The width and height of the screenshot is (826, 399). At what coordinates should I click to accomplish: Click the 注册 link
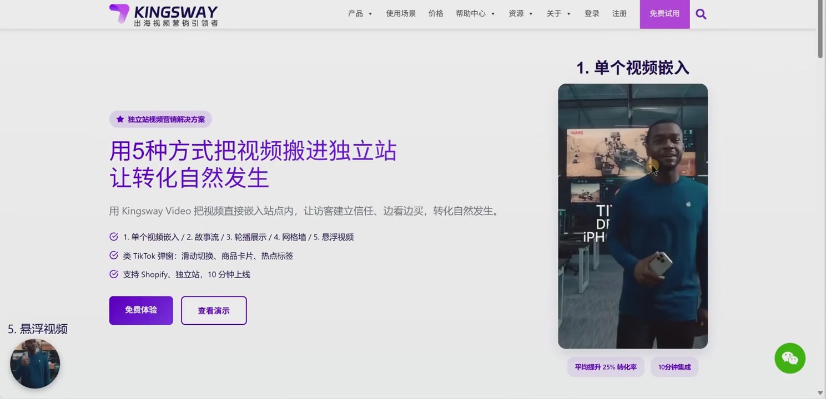[619, 14]
